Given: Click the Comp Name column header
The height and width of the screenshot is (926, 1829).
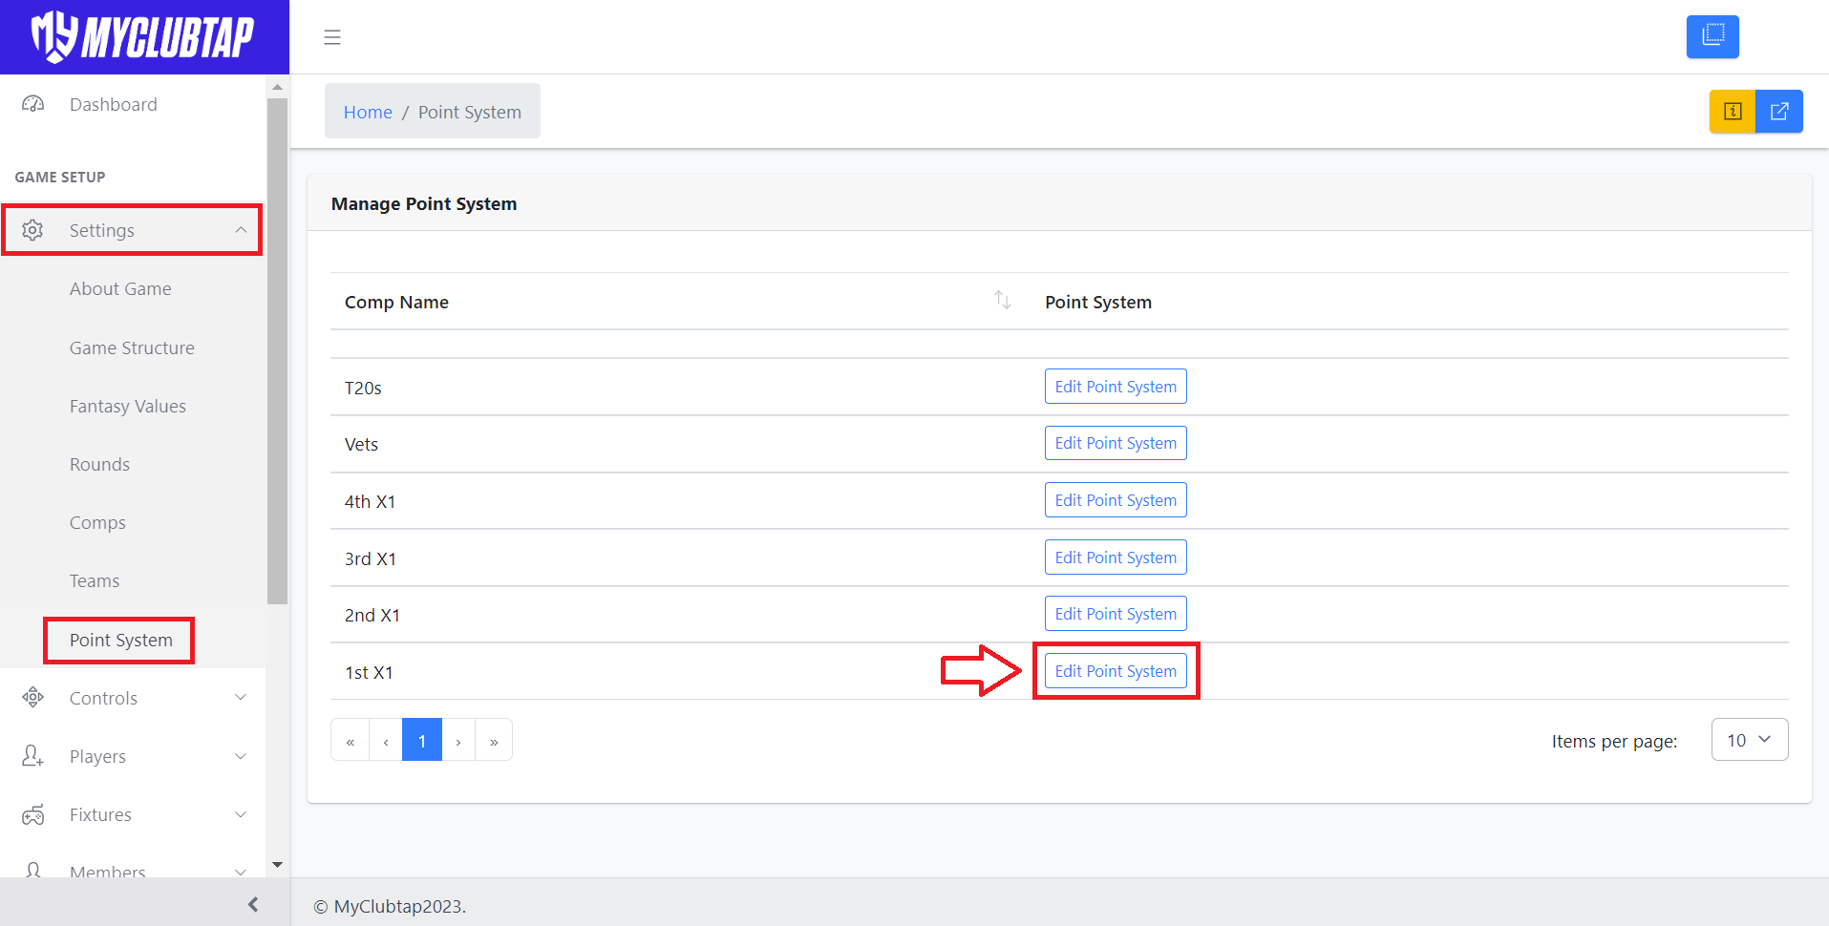Looking at the screenshot, I should point(396,302).
